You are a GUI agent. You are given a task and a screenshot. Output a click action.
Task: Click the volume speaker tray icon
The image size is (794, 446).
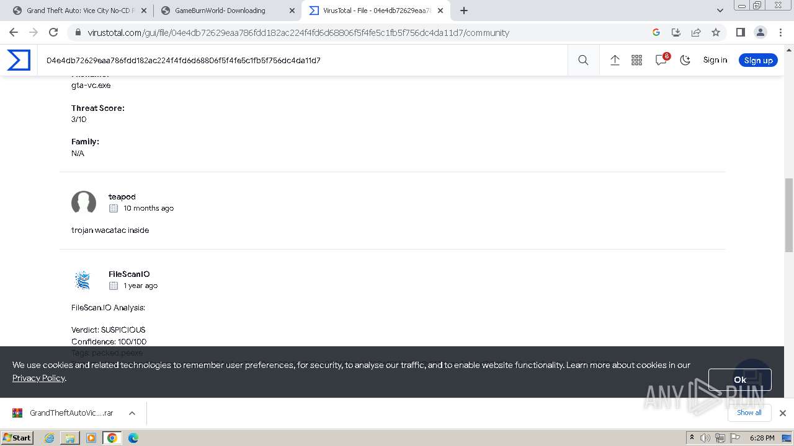(705, 438)
